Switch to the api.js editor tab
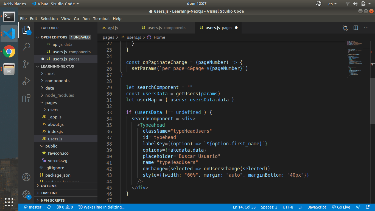375x211 pixels. [113, 28]
